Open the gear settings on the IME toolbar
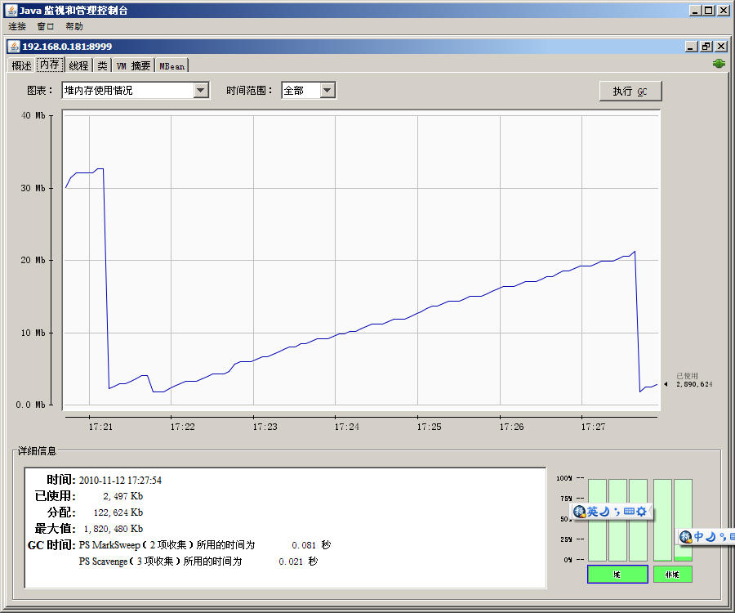Viewport: 735px width, 613px height. tap(642, 512)
